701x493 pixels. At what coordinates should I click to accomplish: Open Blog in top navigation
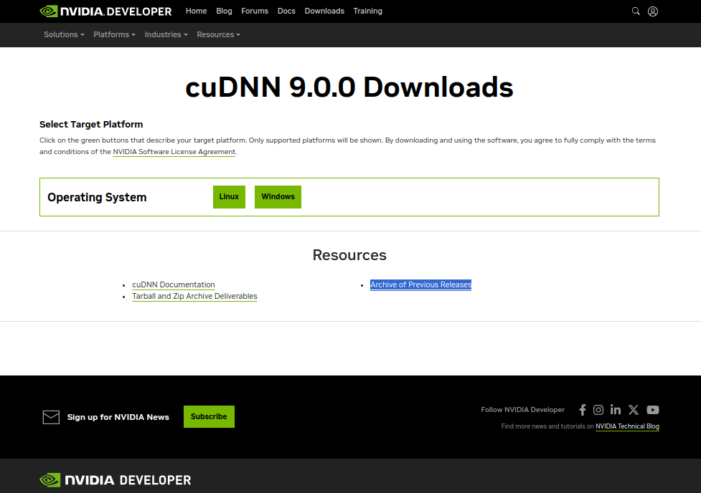(x=224, y=11)
